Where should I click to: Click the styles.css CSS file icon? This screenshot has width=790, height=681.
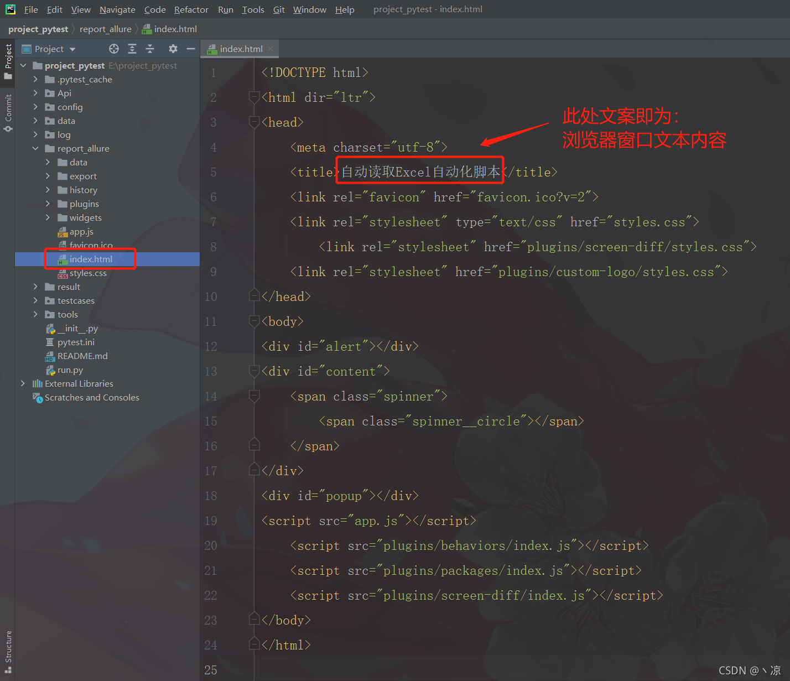point(63,273)
